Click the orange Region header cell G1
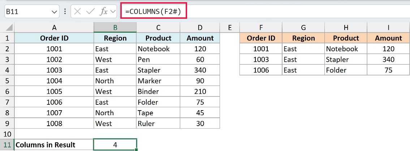The image size is (410, 151). point(303,38)
